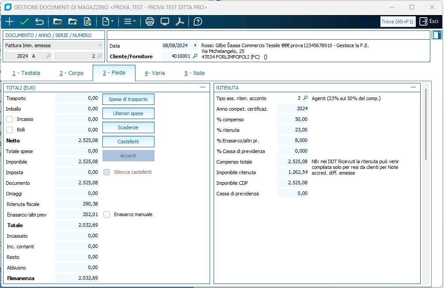The image size is (444, 288).
Task: Enable the Bolli checkbox
Action: pyautogui.click(x=10, y=130)
